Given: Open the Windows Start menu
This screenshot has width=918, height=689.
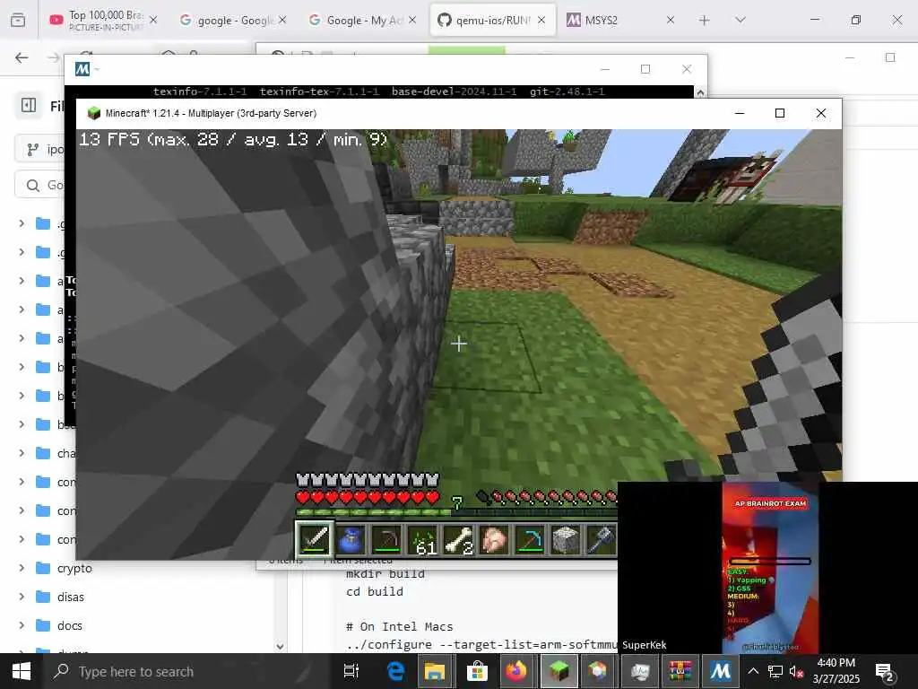Looking at the screenshot, I should [x=22, y=671].
